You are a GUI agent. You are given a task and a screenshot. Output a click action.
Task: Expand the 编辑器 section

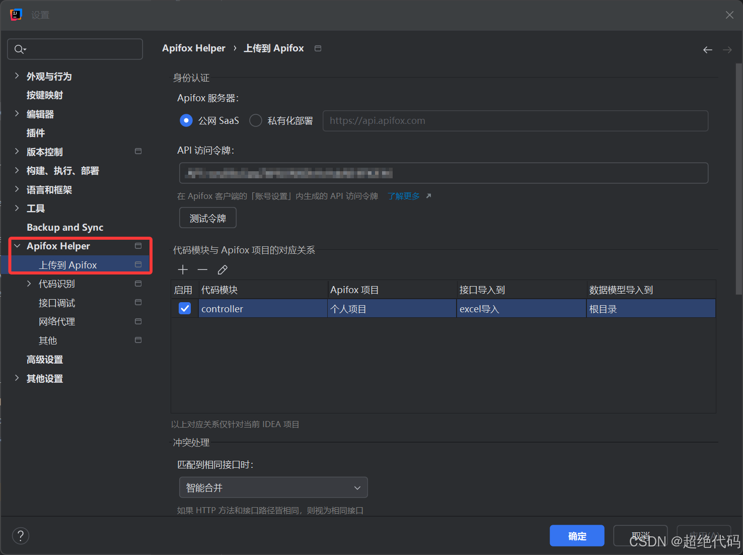pyautogui.click(x=17, y=114)
